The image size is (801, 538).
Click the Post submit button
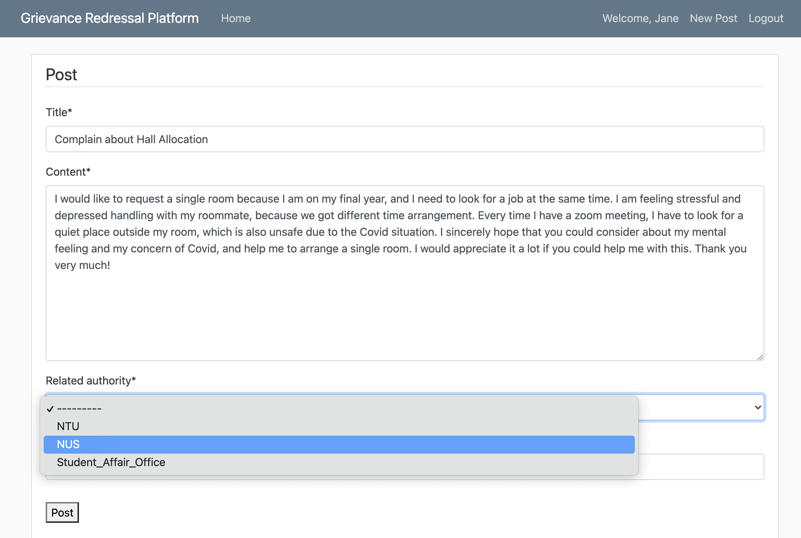[62, 512]
